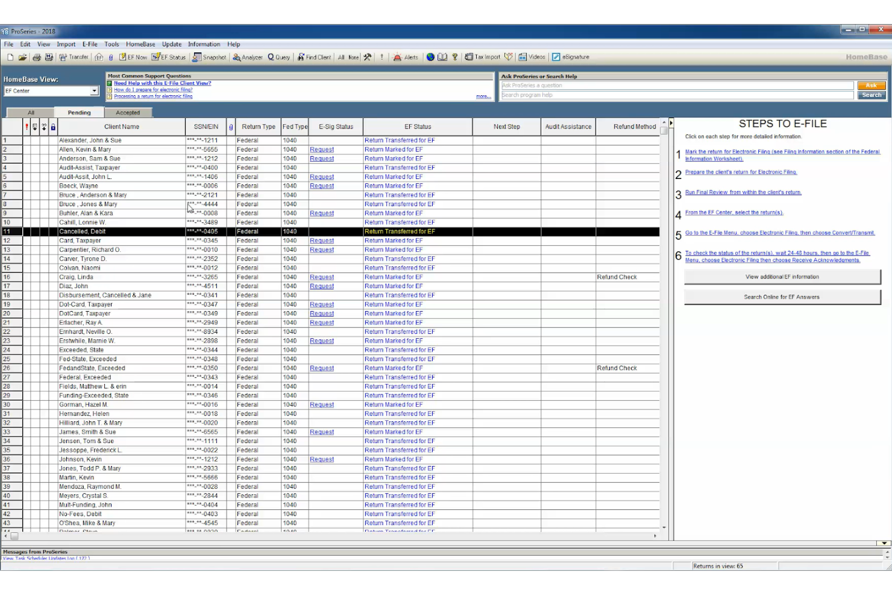Click the Transfer toolbar button
892x595 pixels.
click(x=74, y=57)
